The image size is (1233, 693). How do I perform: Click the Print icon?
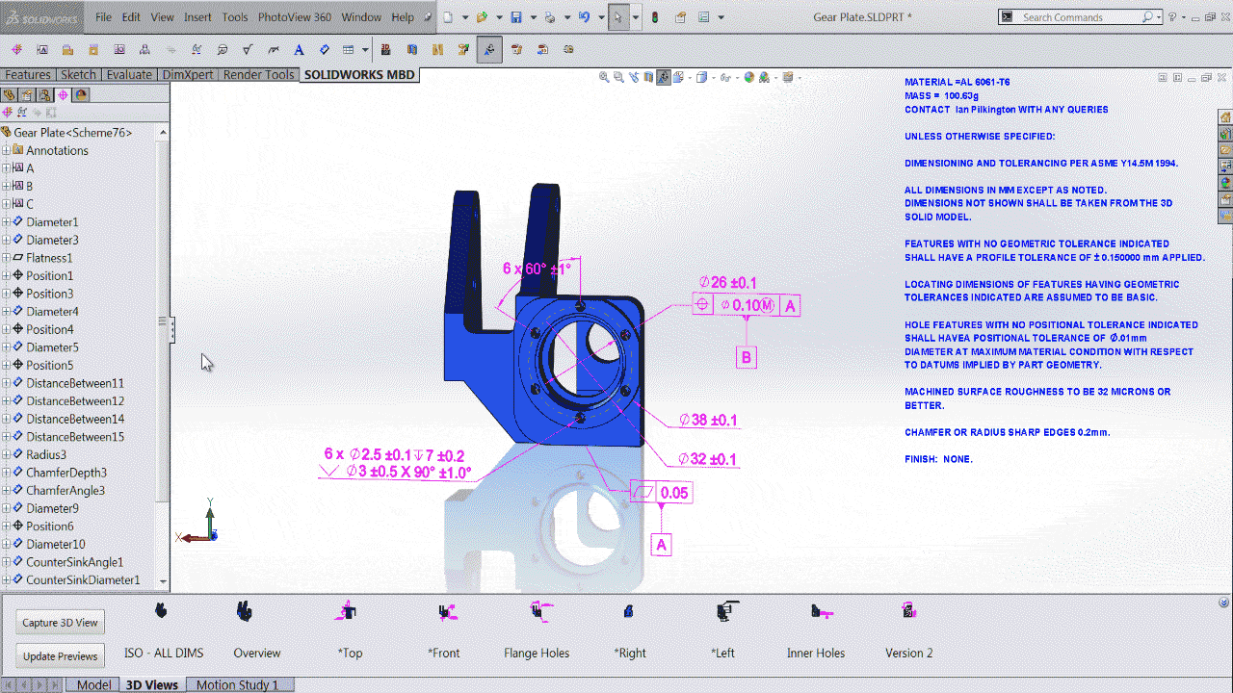click(551, 16)
